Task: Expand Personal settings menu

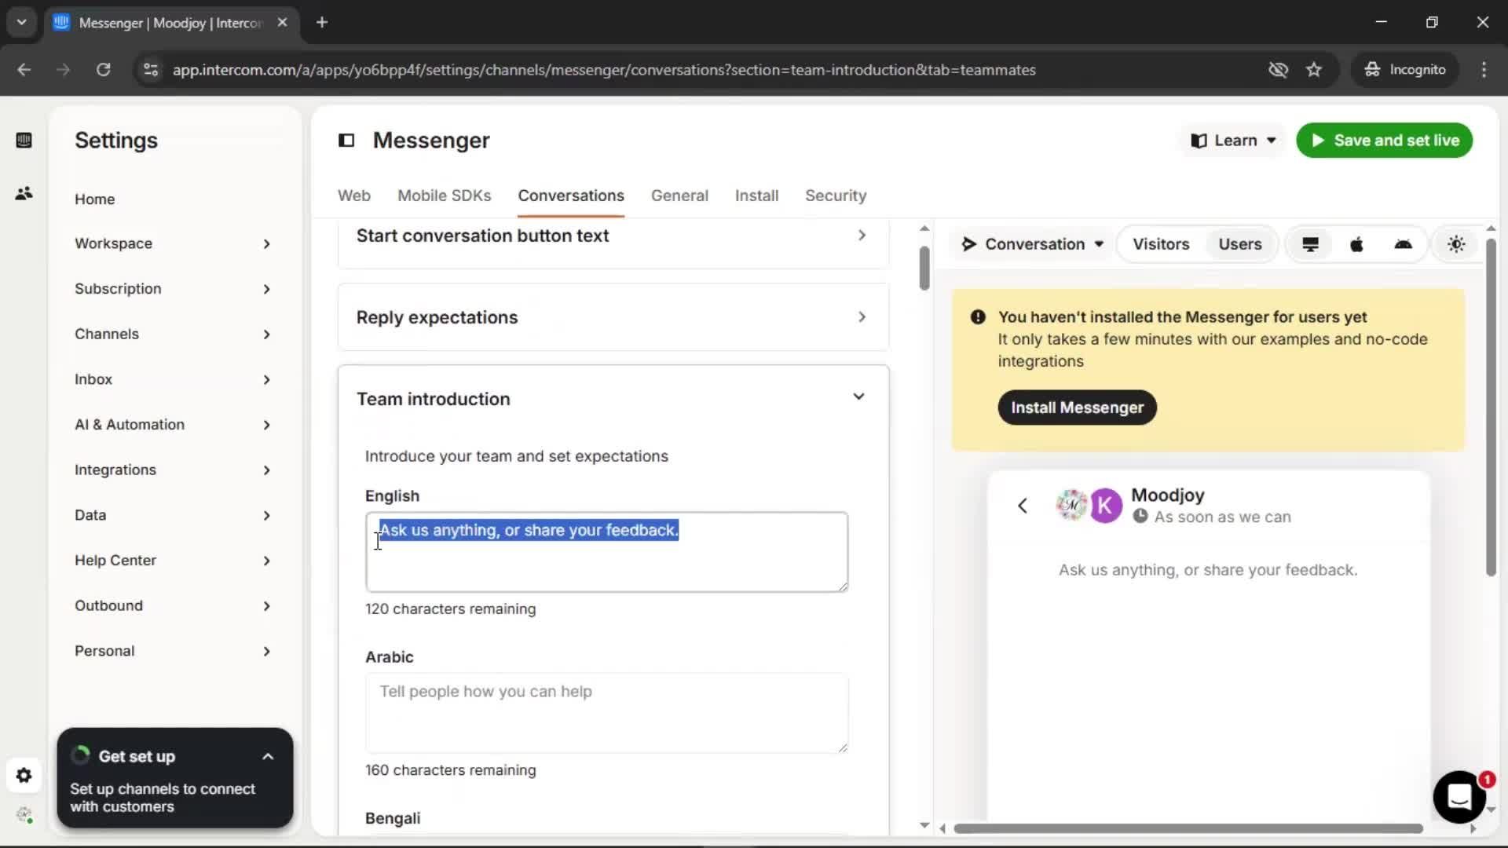Action: 172,651
